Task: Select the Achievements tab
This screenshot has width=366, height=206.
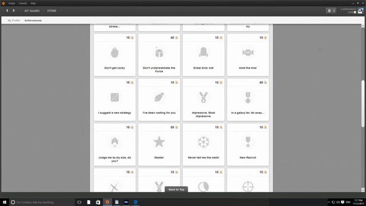Action: coord(33,21)
